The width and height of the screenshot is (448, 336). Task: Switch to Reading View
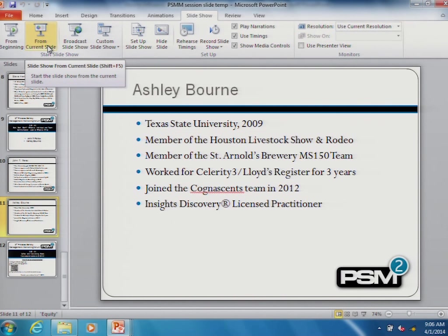pyautogui.click(x=355, y=314)
